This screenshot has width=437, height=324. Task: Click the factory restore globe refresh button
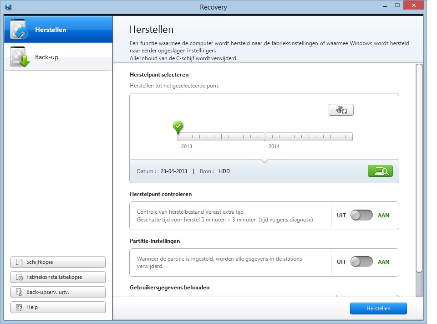341,110
